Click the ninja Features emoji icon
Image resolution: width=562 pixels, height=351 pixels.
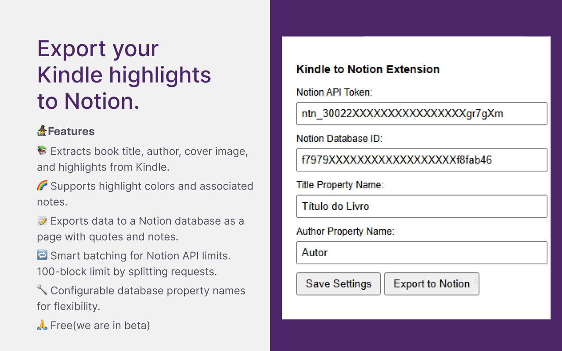click(42, 131)
